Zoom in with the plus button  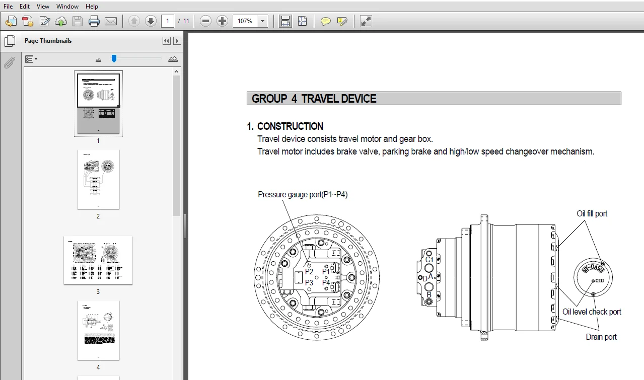point(222,21)
